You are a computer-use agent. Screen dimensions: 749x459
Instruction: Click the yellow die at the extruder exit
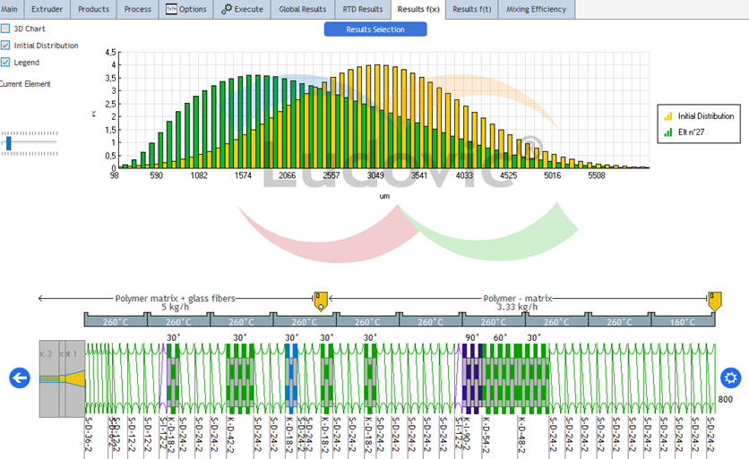point(74,378)
